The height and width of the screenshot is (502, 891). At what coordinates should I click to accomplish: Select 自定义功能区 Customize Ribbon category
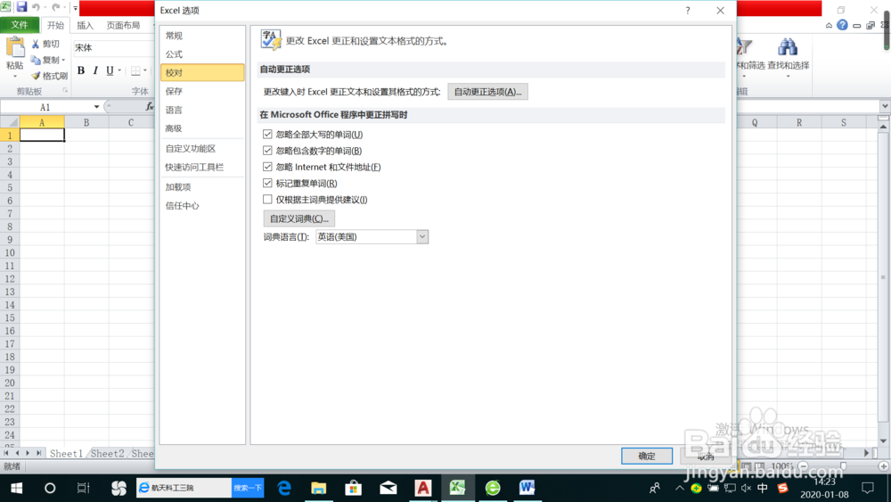coord(202,148)
